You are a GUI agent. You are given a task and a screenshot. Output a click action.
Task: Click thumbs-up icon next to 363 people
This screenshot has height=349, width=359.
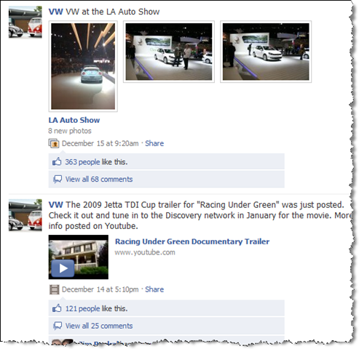pos(57,161)
